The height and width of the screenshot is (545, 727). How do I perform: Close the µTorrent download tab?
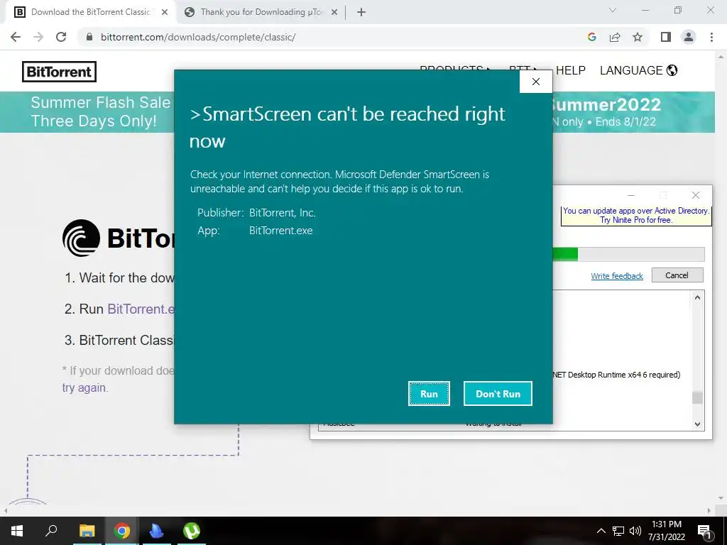coord(334,13)
